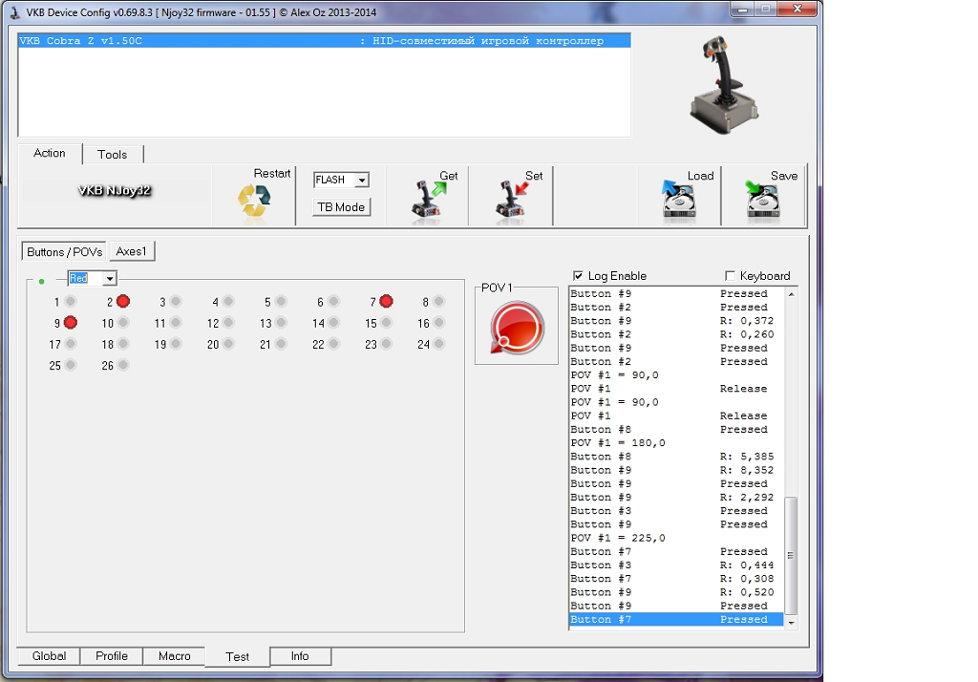Click button indicator 16
Image resolution: width=978 pixels, height=682 pixels.
coord(439,323)
